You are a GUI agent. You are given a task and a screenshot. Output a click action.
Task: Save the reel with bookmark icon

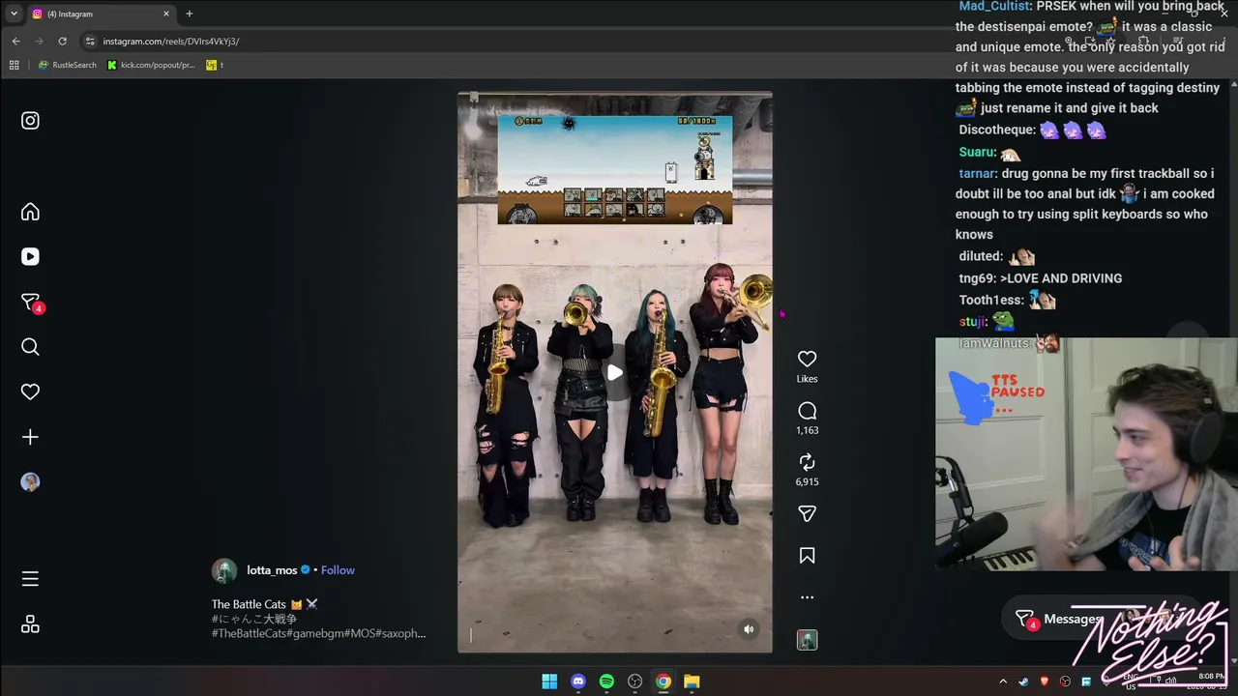tap(807, 556)
